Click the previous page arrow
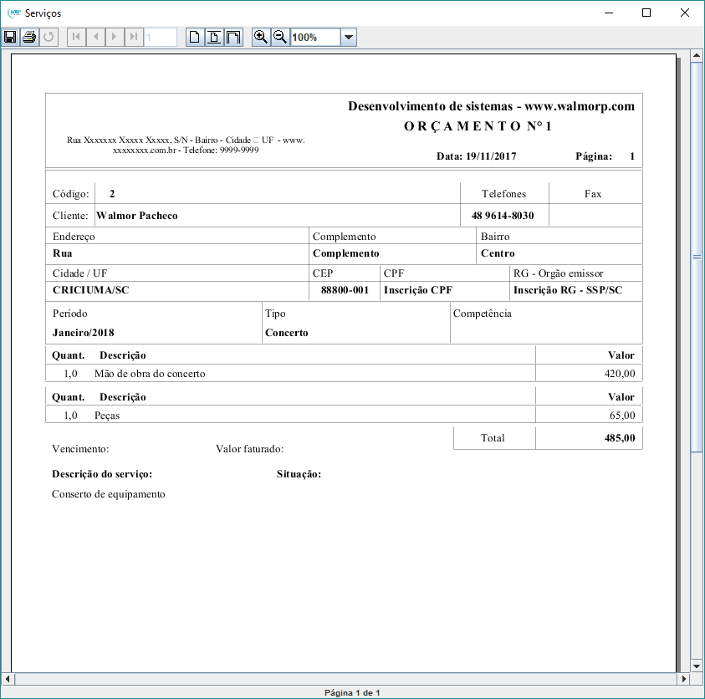The height and width of the screenshot is (699, 705). (95, 37)
